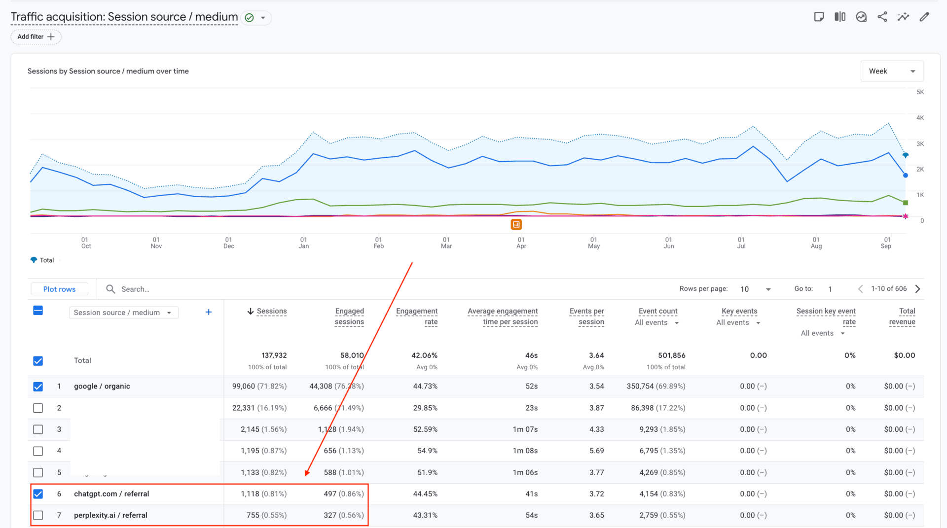Image resolution: width=947 pixels, height=528 pixels.
Task: Click the Share this report icon
Action: pos(882,17)
